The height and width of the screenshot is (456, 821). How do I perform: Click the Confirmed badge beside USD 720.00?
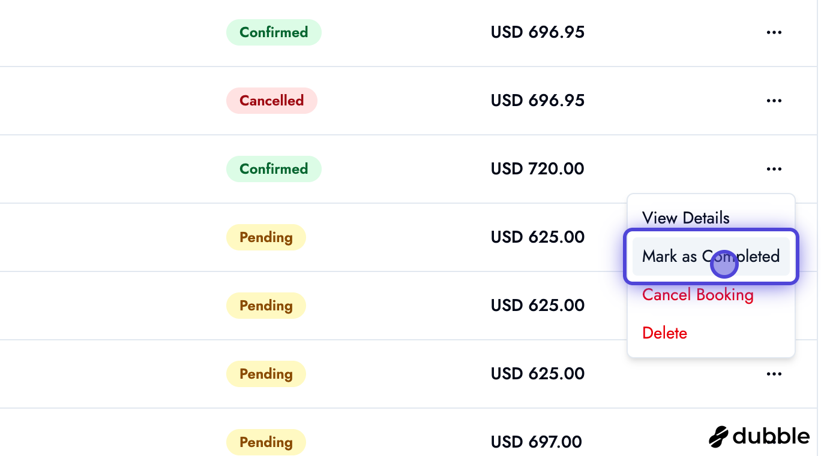274,169
